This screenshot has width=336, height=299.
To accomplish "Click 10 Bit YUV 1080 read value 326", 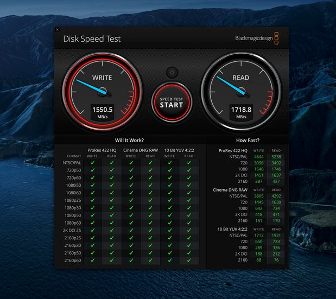I will [276, 248].
